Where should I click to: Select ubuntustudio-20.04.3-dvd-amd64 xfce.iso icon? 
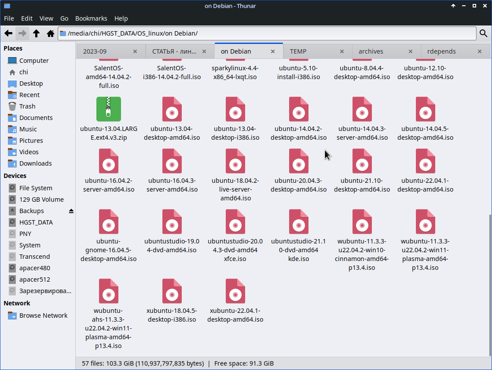coord(235,222)
